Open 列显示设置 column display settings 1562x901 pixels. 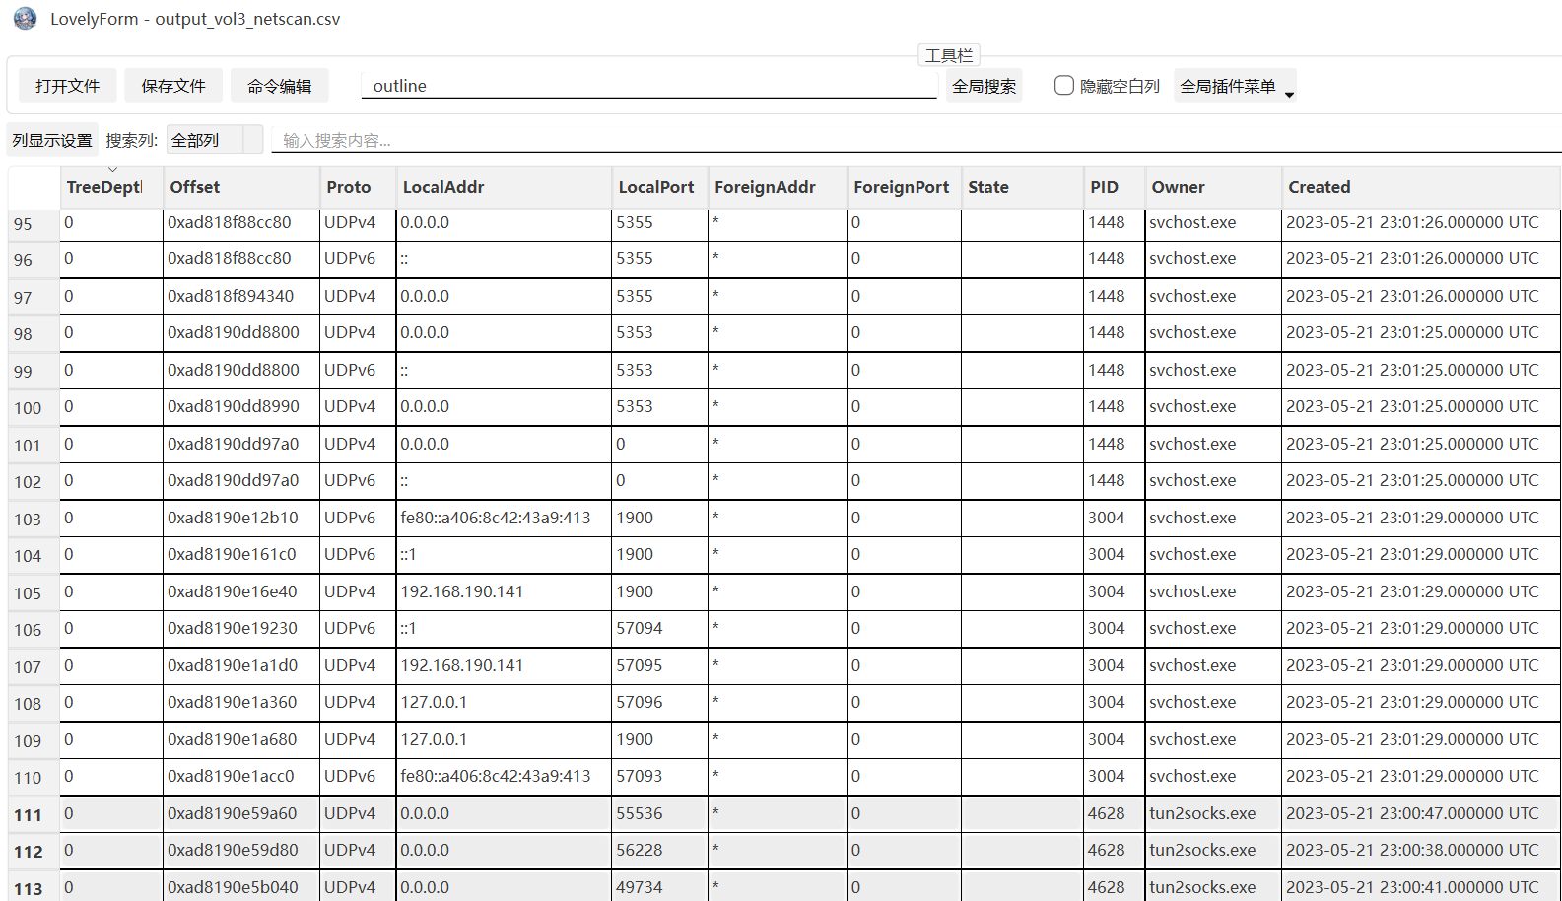[52, 140]
